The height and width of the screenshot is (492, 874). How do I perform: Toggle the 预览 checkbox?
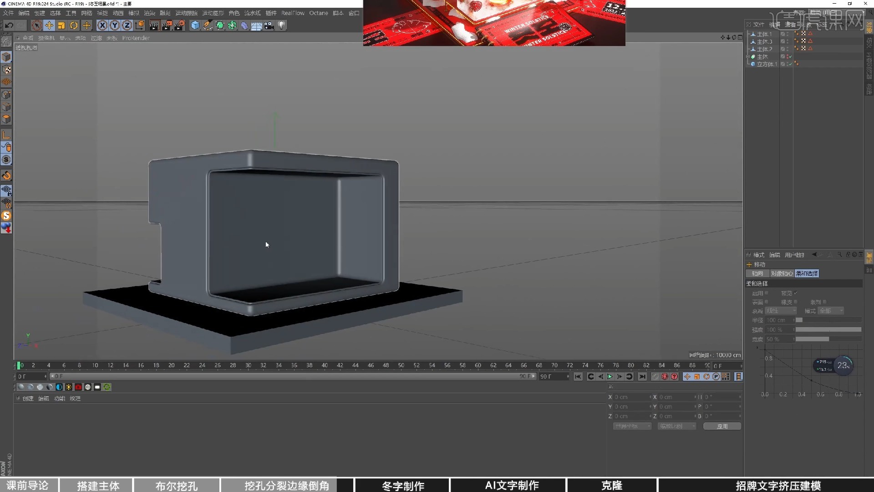click(796, 293)
